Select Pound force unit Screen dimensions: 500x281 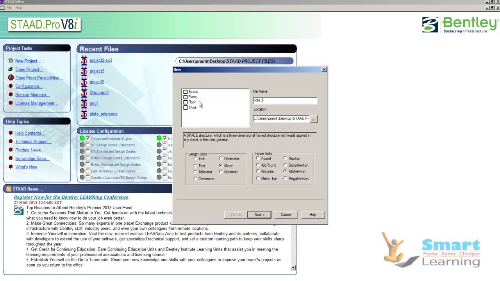[258, 158]
